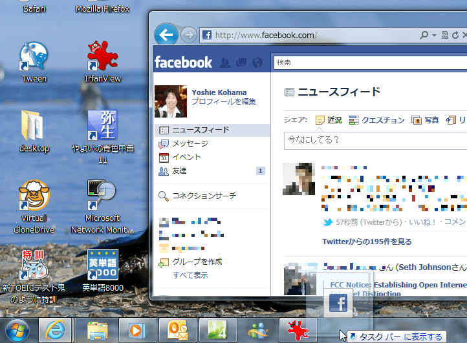
Task: Click the browser Forward arrow button
Action: point(189,35)
